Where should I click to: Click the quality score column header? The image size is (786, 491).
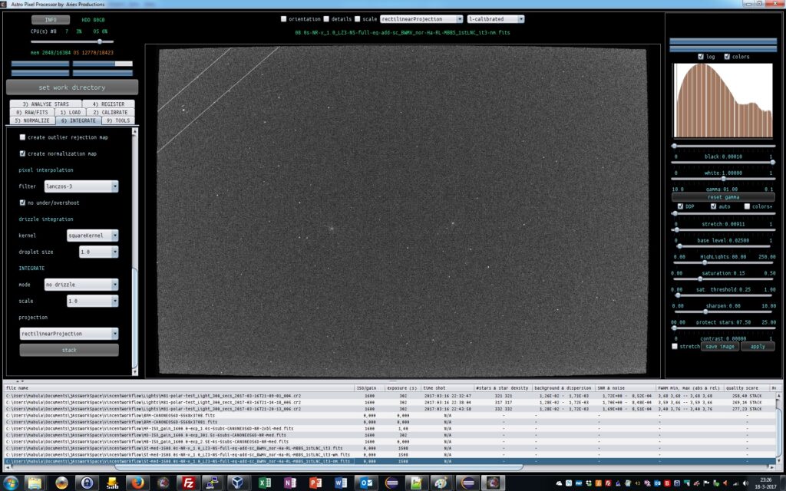click(x=741, y=387)
